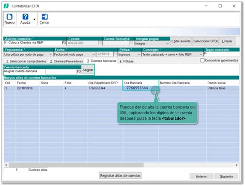The height and width of the screenshot is (186, 245).
Task: Click the Cerrar toolbar icon
Action: click(44, 17)
